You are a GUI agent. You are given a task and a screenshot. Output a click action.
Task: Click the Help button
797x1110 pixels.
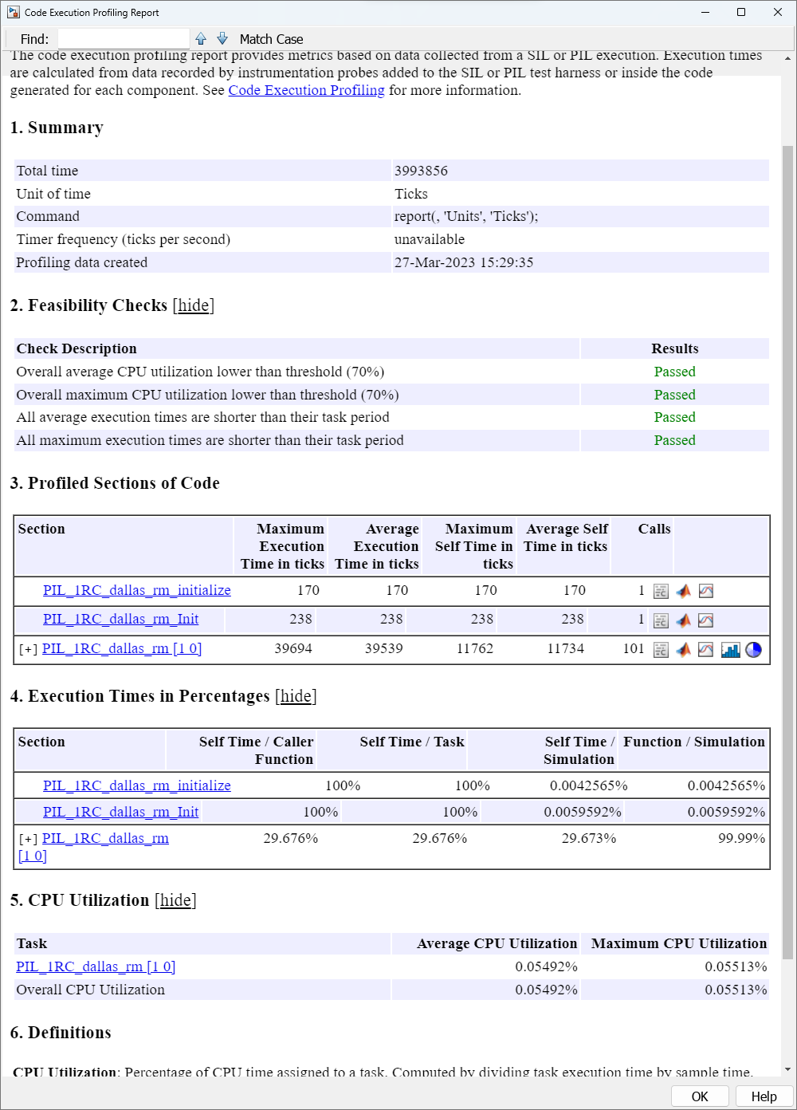[x=763, y=1096]
